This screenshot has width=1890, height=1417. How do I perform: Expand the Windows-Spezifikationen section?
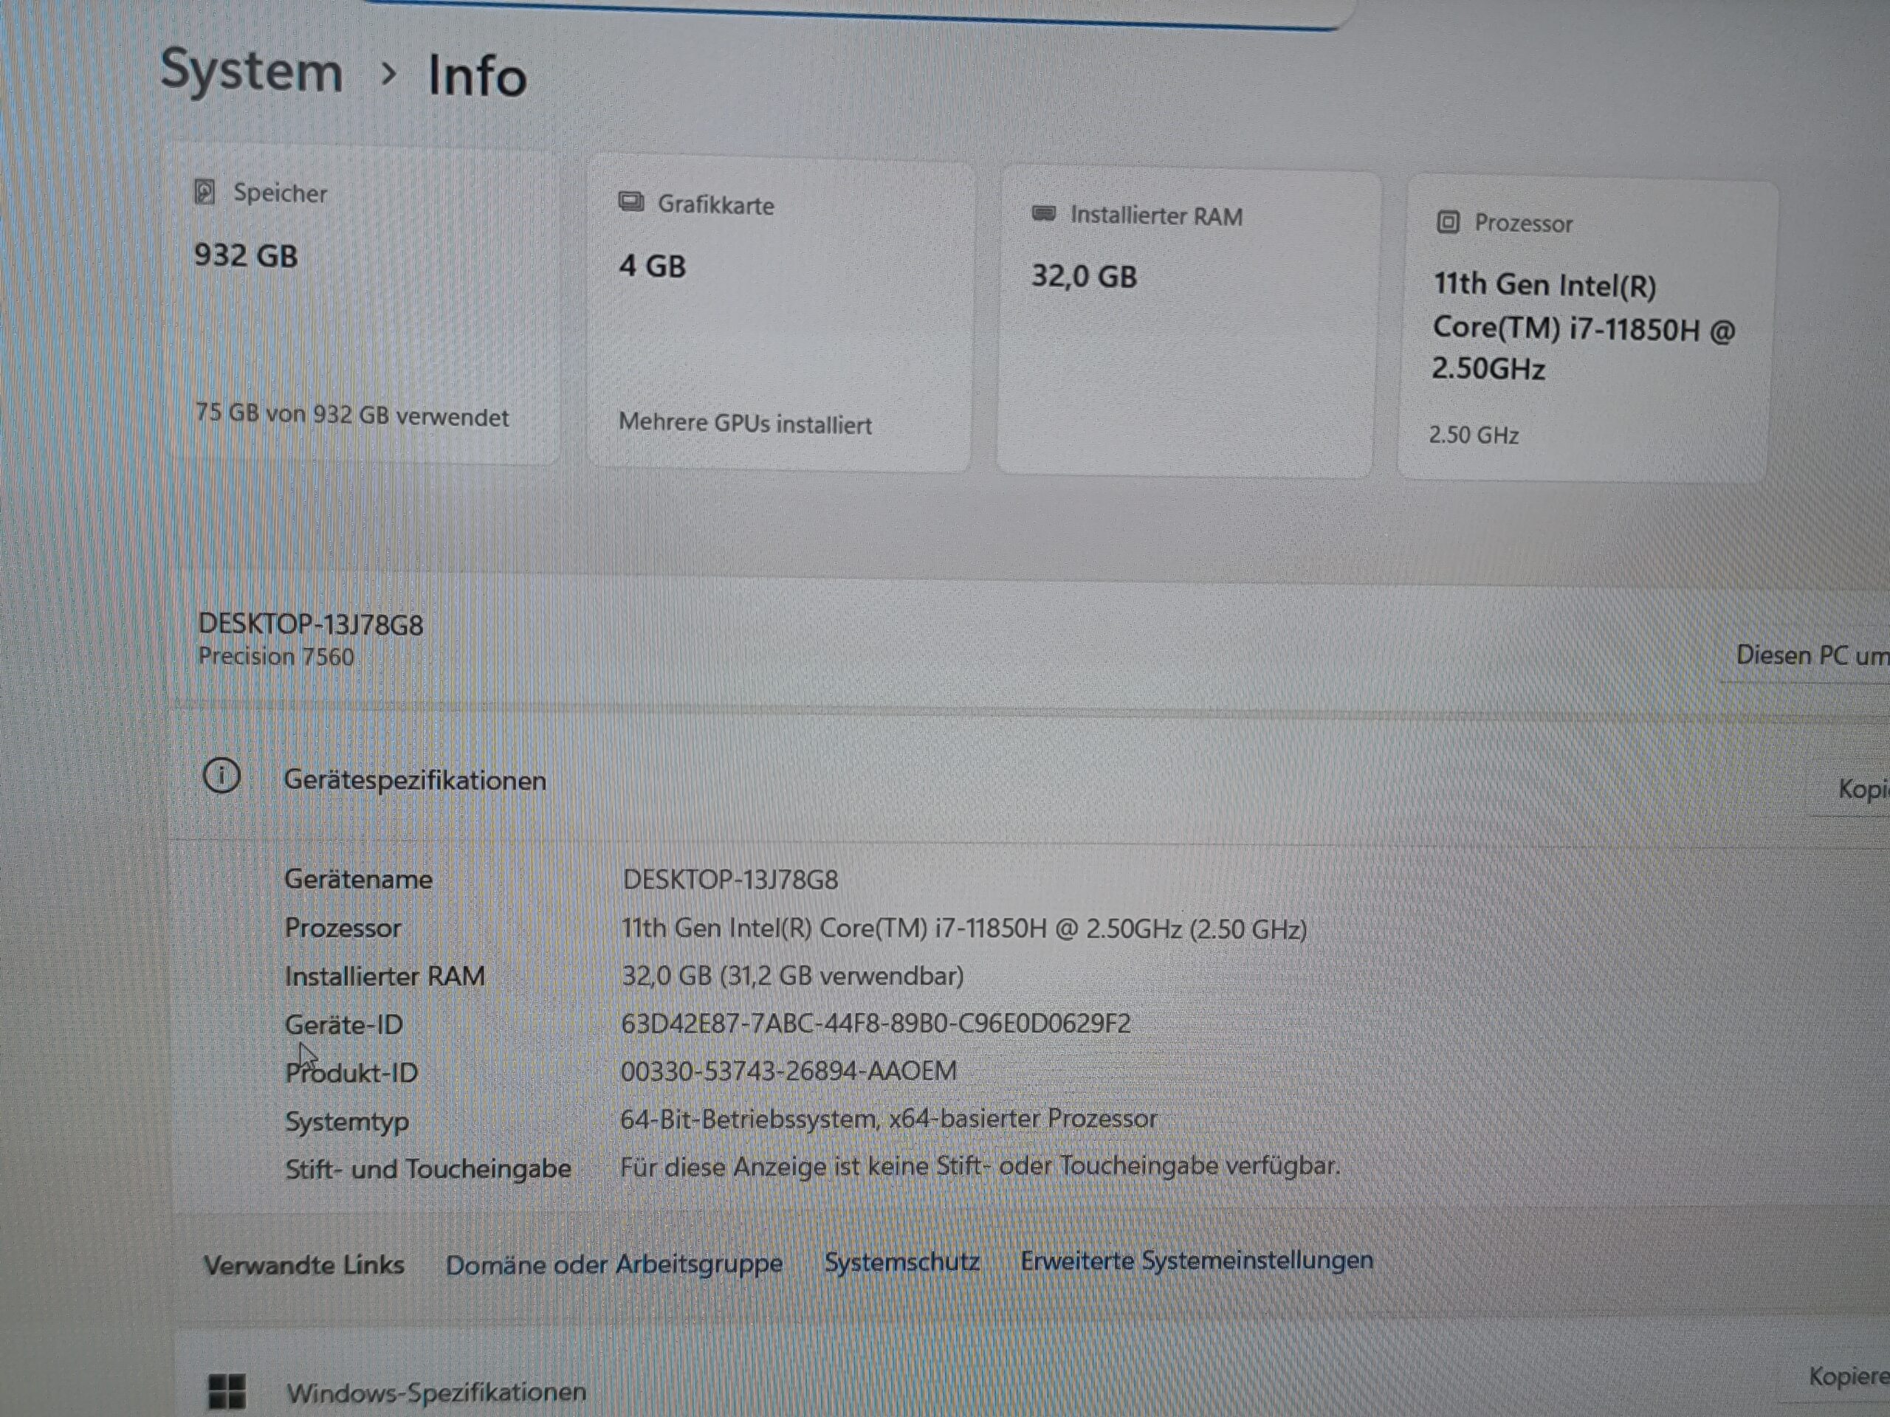click(436, 1393)
